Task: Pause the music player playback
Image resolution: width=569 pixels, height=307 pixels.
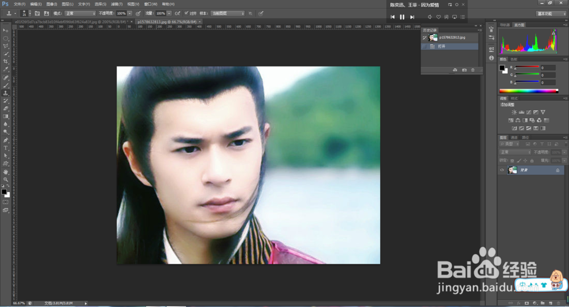Action: coord(402,17)
